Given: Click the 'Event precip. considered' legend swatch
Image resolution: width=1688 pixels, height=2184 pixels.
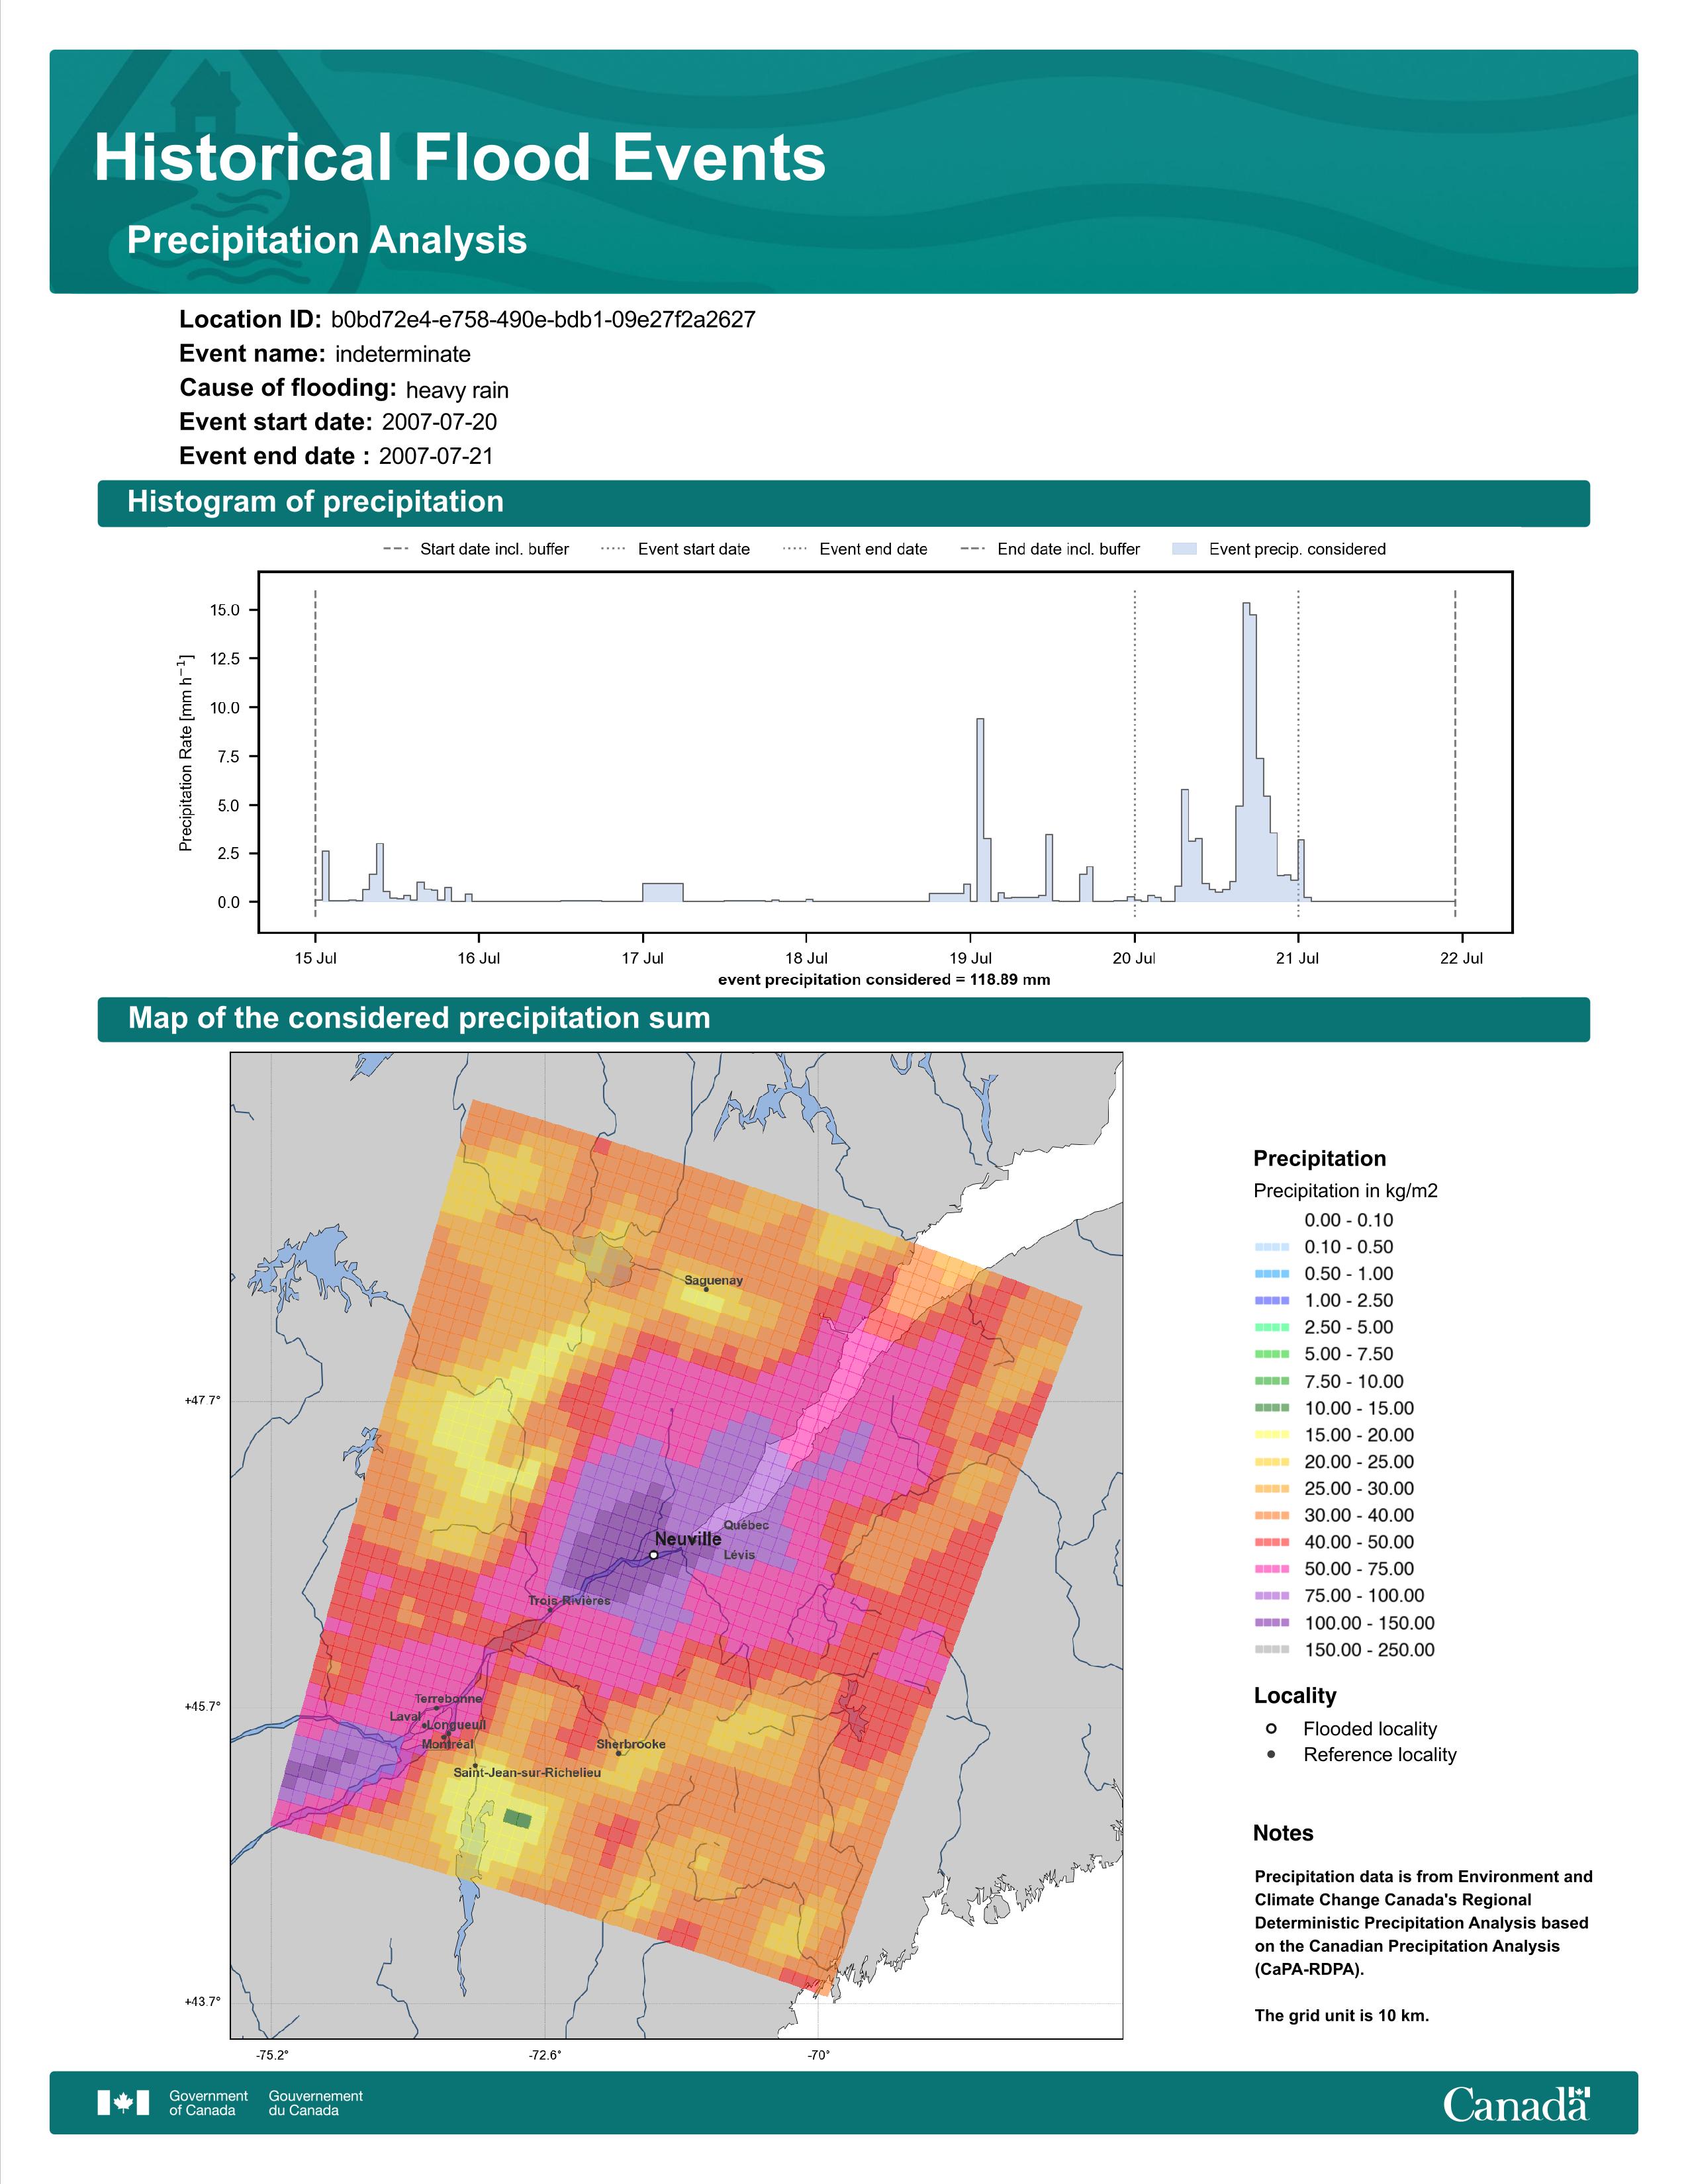Looking at the screenshot, I should (1184, 549).
